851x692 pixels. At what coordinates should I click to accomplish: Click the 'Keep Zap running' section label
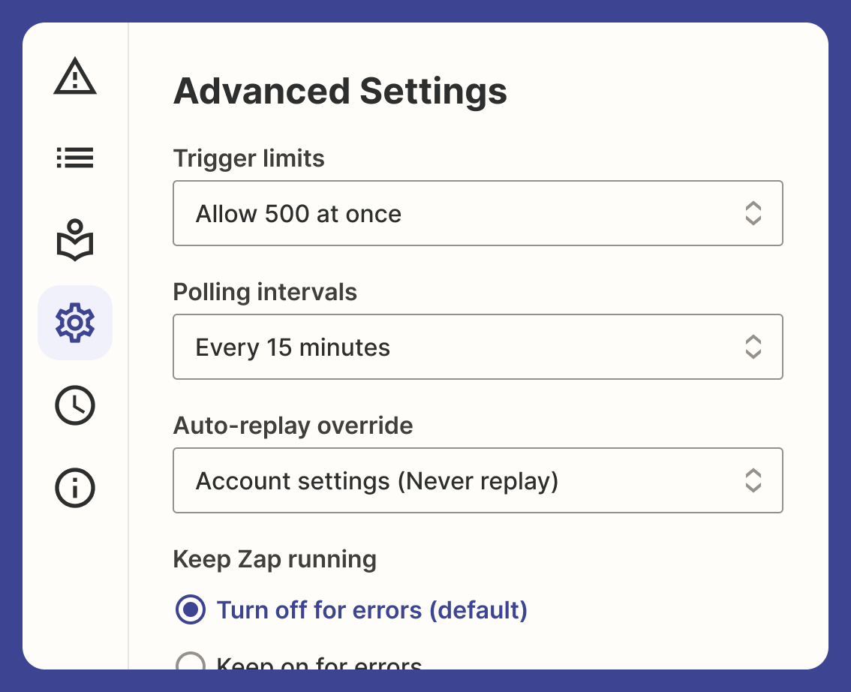tap(275, 559)
